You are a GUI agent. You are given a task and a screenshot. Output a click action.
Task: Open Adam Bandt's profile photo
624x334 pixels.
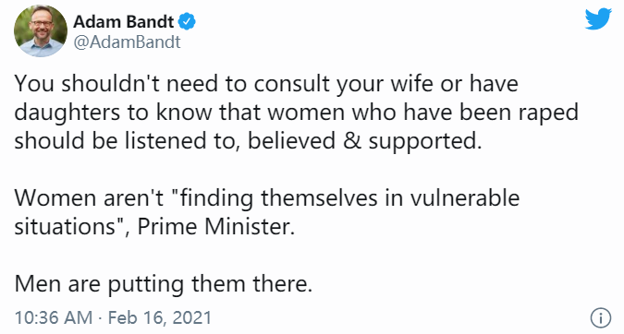click(x=40, y=30)
